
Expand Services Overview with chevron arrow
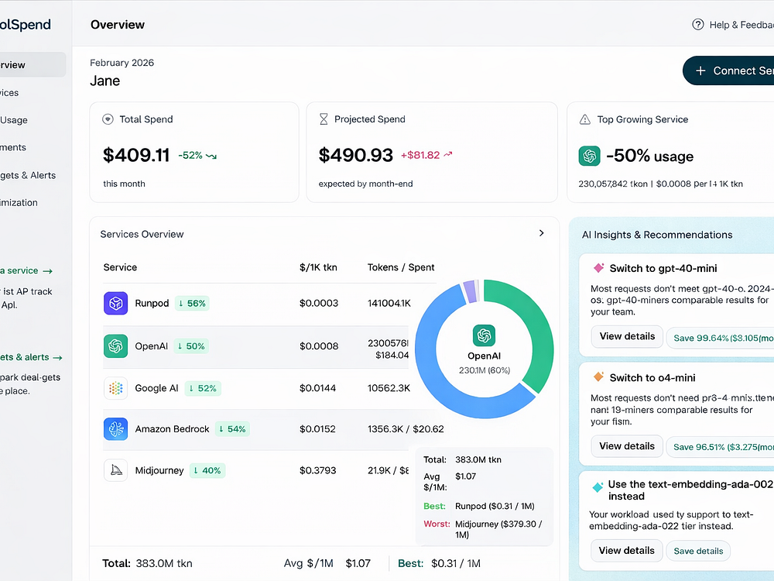coord(542,232)
